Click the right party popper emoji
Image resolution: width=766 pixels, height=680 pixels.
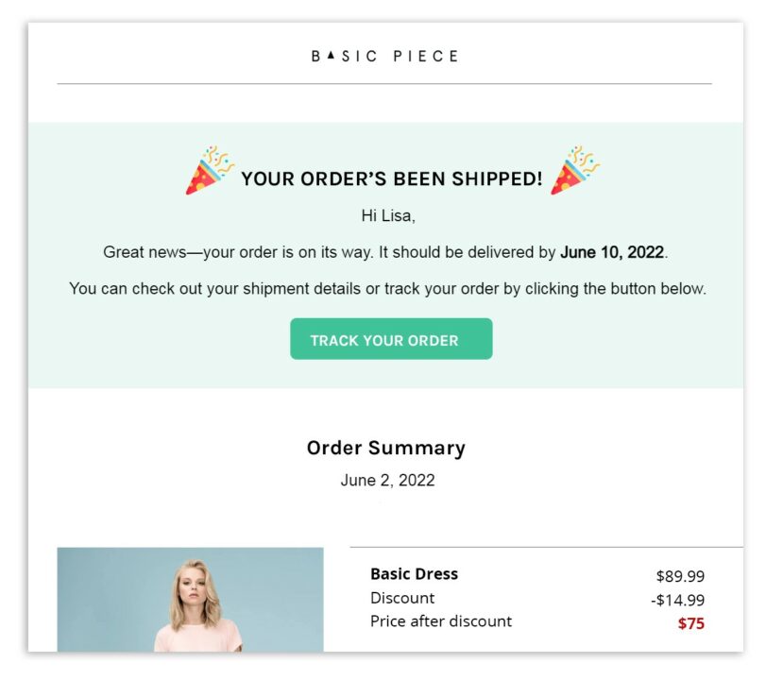point(575,170)
